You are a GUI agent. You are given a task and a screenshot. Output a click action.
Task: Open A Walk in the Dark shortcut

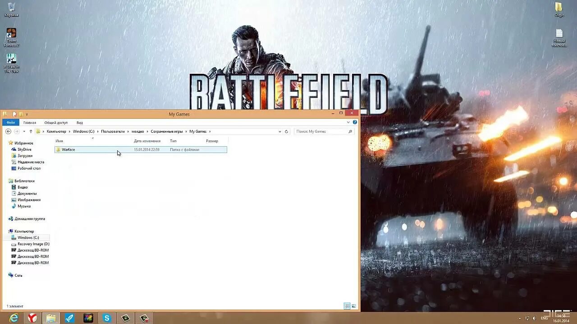(11, 63)
